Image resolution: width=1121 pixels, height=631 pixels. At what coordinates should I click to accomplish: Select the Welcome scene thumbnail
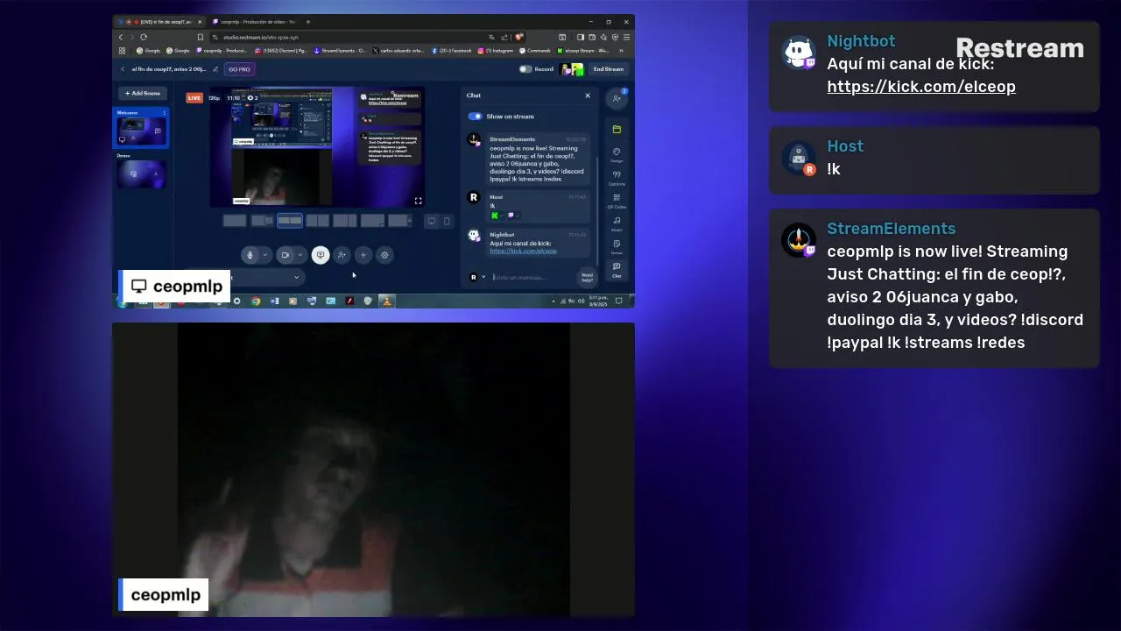[x=142, y=130]
